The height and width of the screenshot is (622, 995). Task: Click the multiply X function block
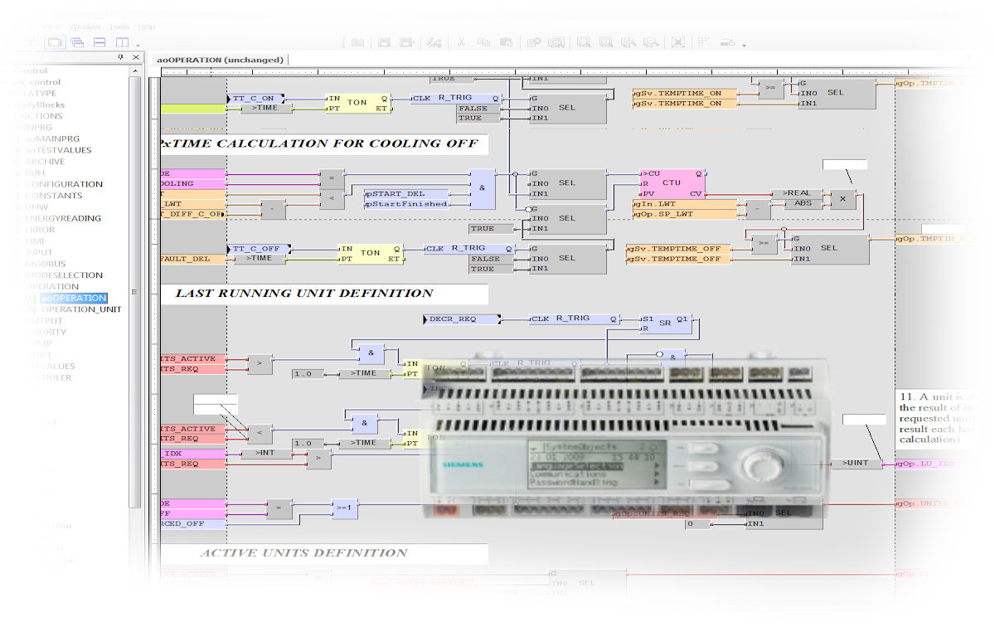pyautogui.click(x=842, y=199)
